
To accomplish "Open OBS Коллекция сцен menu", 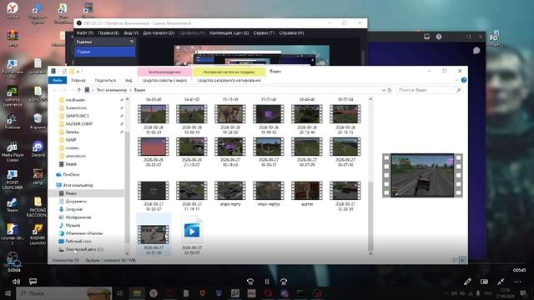I will (229, 33).
